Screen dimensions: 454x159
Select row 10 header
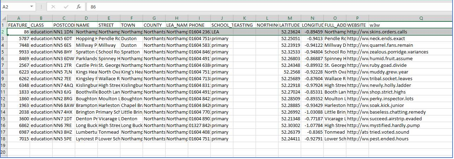click(4, 85)
